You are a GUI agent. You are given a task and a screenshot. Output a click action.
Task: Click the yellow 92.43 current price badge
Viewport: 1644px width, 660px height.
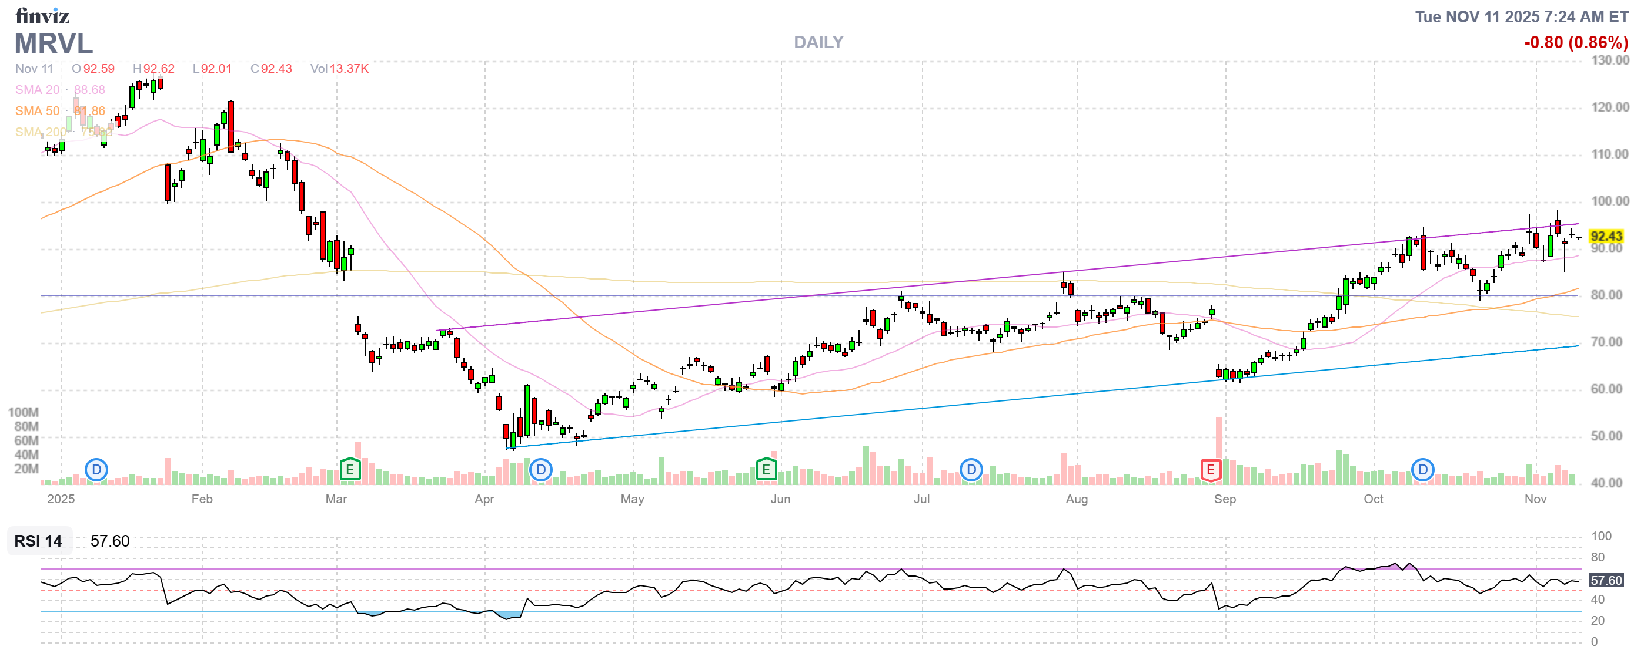(1606, 237)
